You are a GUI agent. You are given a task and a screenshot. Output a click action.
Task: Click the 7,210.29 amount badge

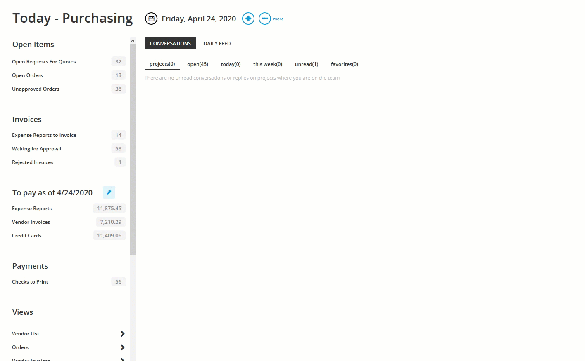point(111,222)
